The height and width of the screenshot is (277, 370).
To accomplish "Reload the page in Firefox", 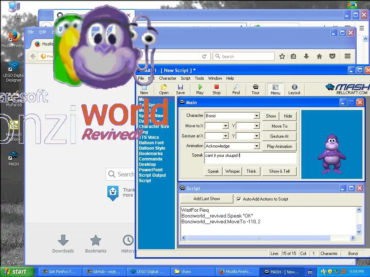I will point(205,57).
